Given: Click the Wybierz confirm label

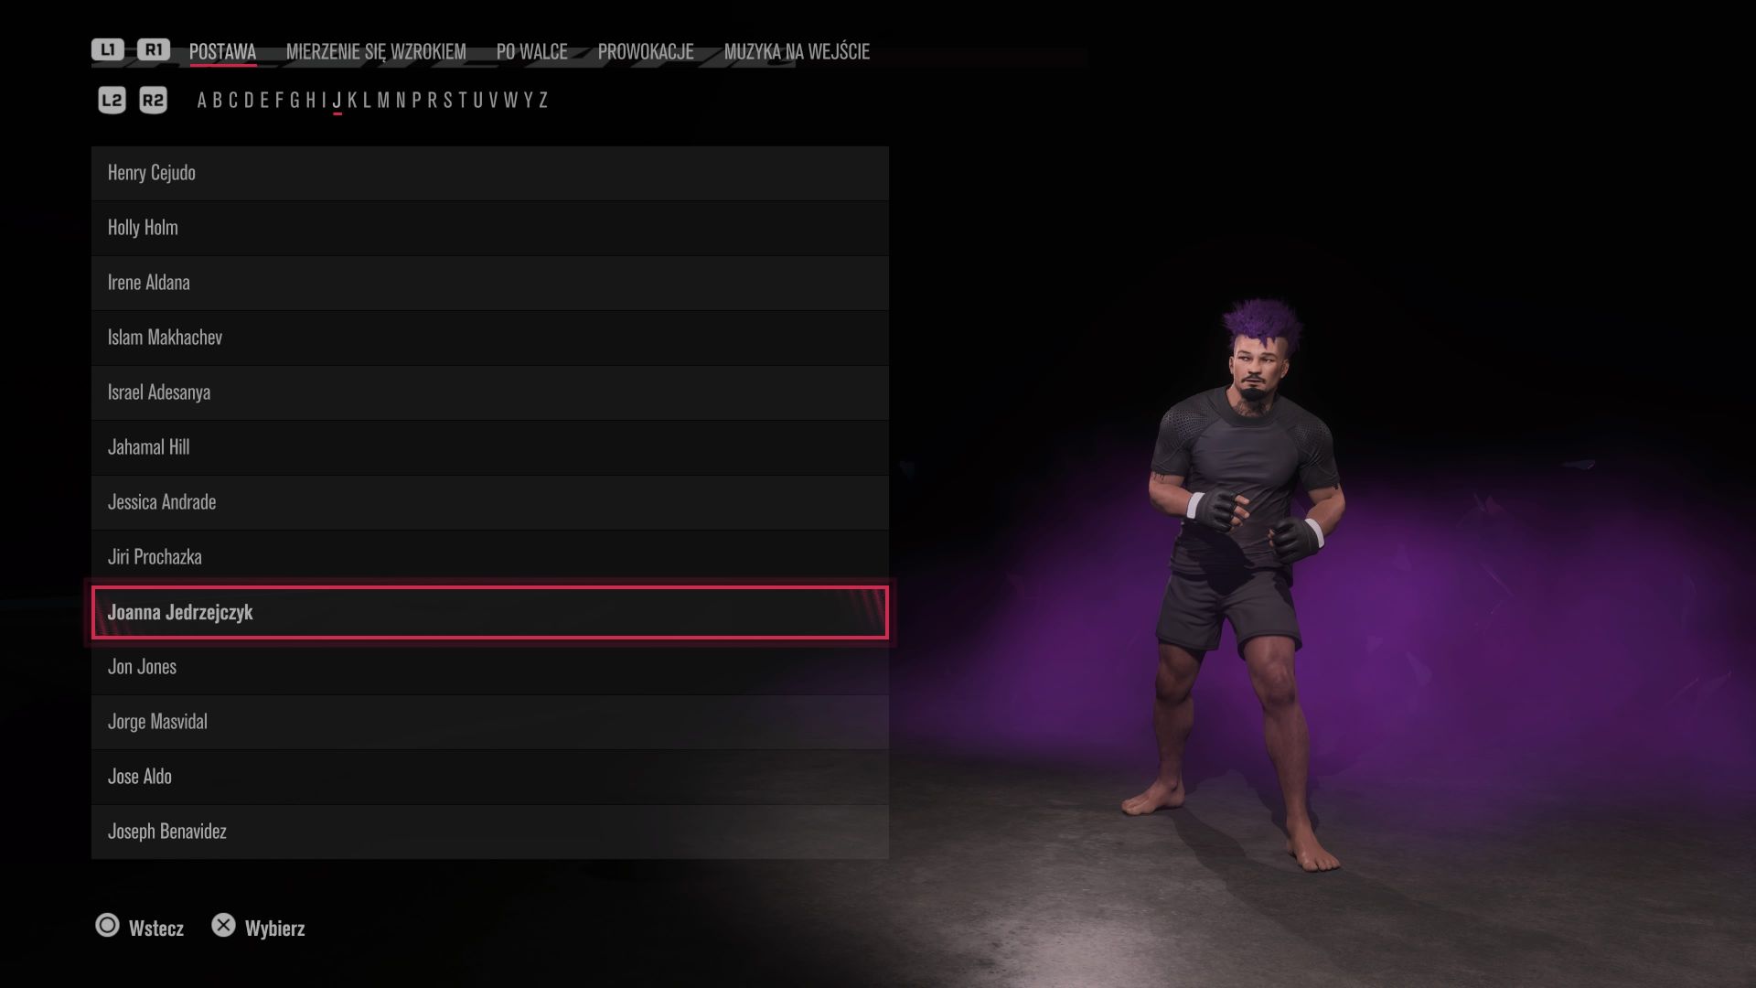Looking at the screenshot, I should tap(275, 929).
